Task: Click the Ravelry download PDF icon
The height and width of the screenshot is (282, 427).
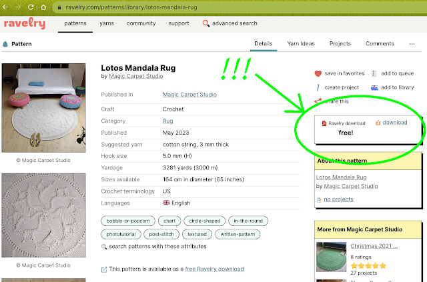Action: point(324,123)
